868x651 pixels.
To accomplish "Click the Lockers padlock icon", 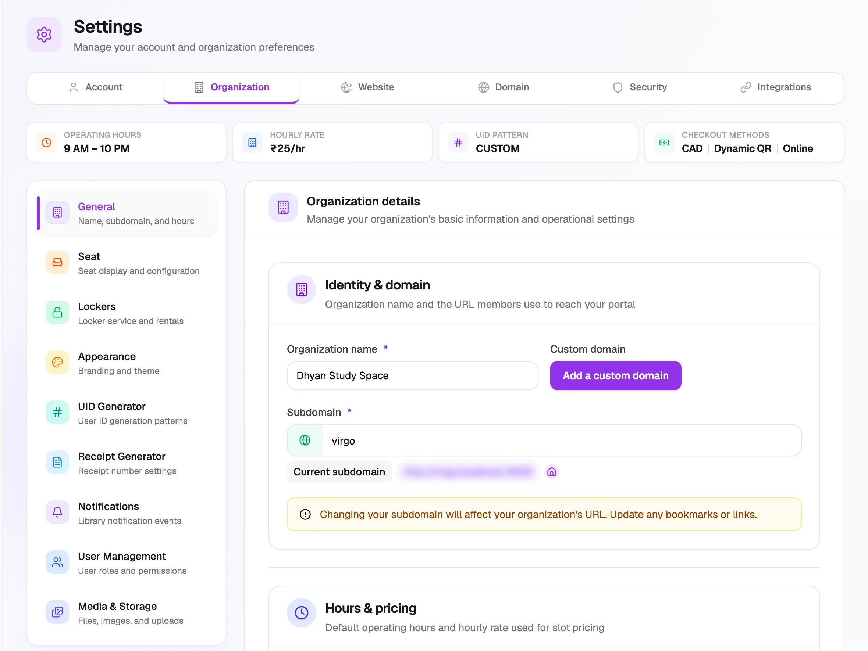I will (x=57, y=312).
